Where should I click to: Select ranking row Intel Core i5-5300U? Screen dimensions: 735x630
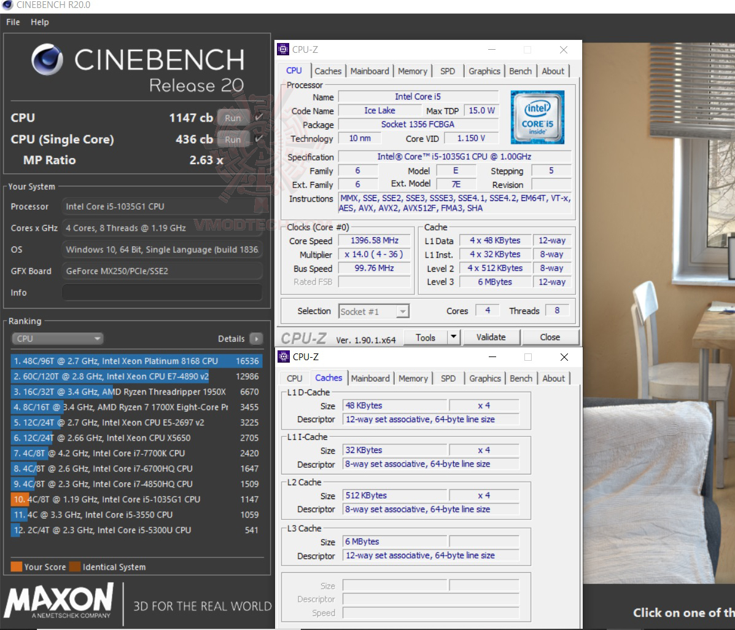(136, 530)
